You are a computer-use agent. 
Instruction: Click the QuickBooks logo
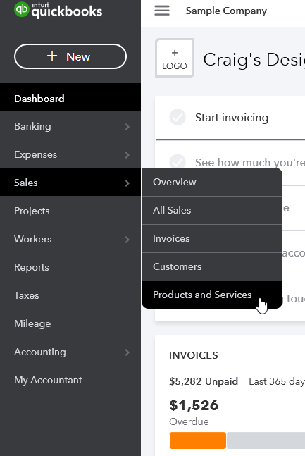coord(58,10)
